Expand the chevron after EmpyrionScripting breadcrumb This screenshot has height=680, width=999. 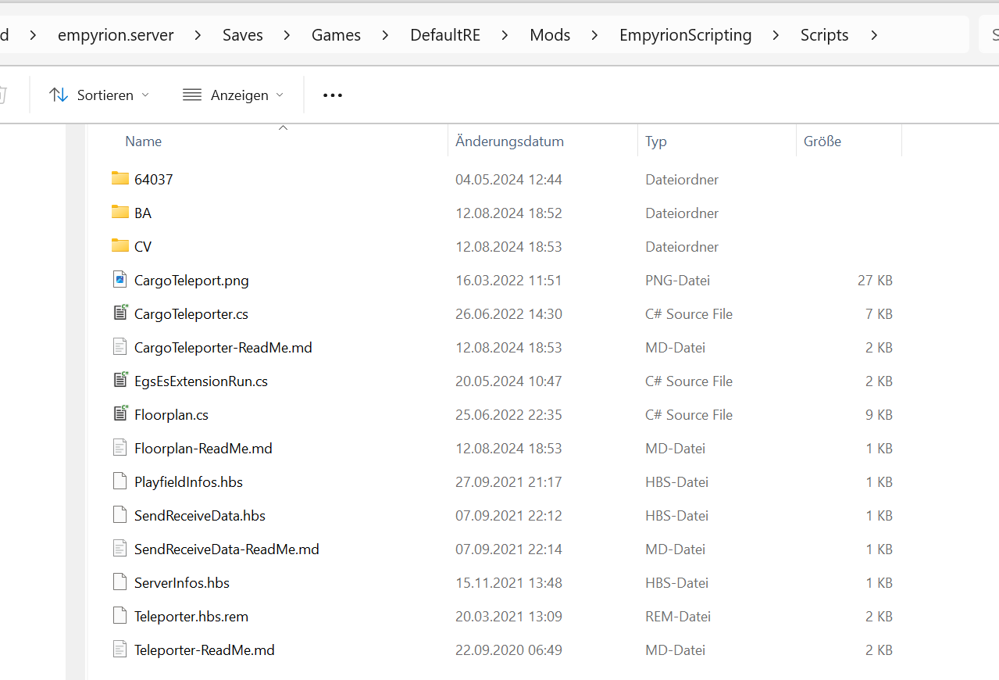coord(776,35)
